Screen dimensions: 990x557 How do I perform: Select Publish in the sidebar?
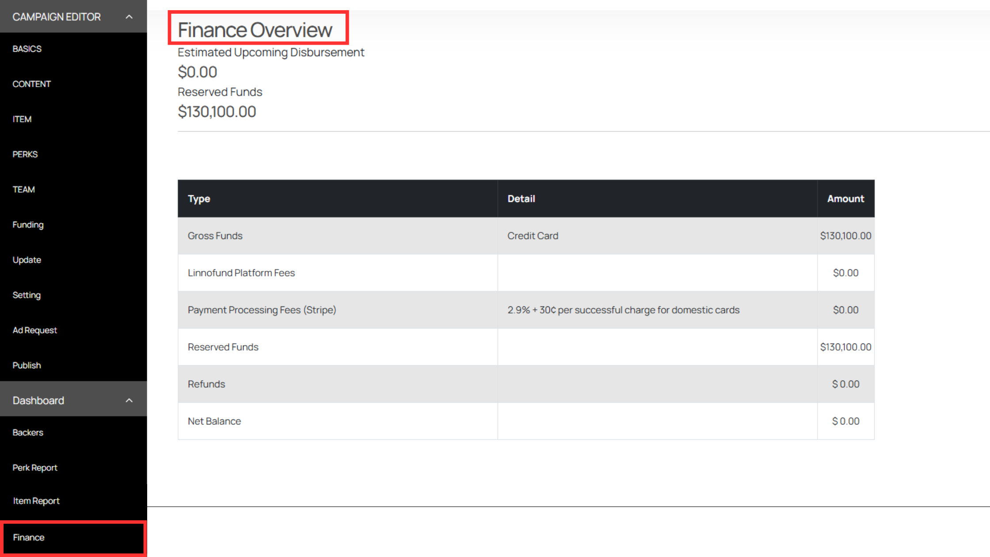[27, 366]
